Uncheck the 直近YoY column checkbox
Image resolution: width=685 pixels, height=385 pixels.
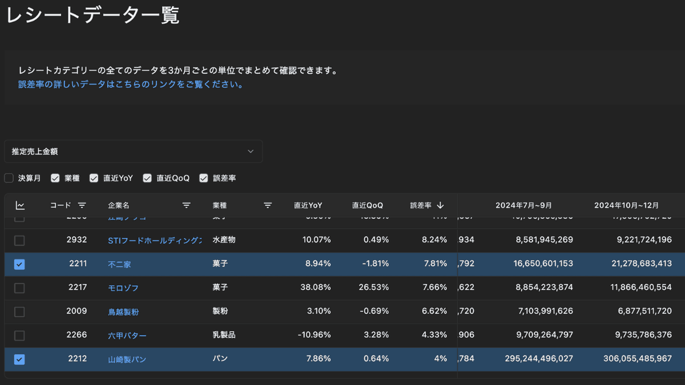pos(94,178)
